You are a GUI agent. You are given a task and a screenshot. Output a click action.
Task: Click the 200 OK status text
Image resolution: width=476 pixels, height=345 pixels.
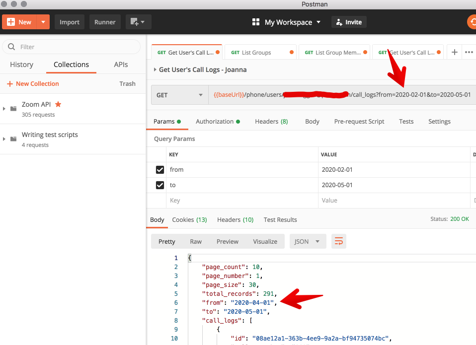[x=460, y=219]
